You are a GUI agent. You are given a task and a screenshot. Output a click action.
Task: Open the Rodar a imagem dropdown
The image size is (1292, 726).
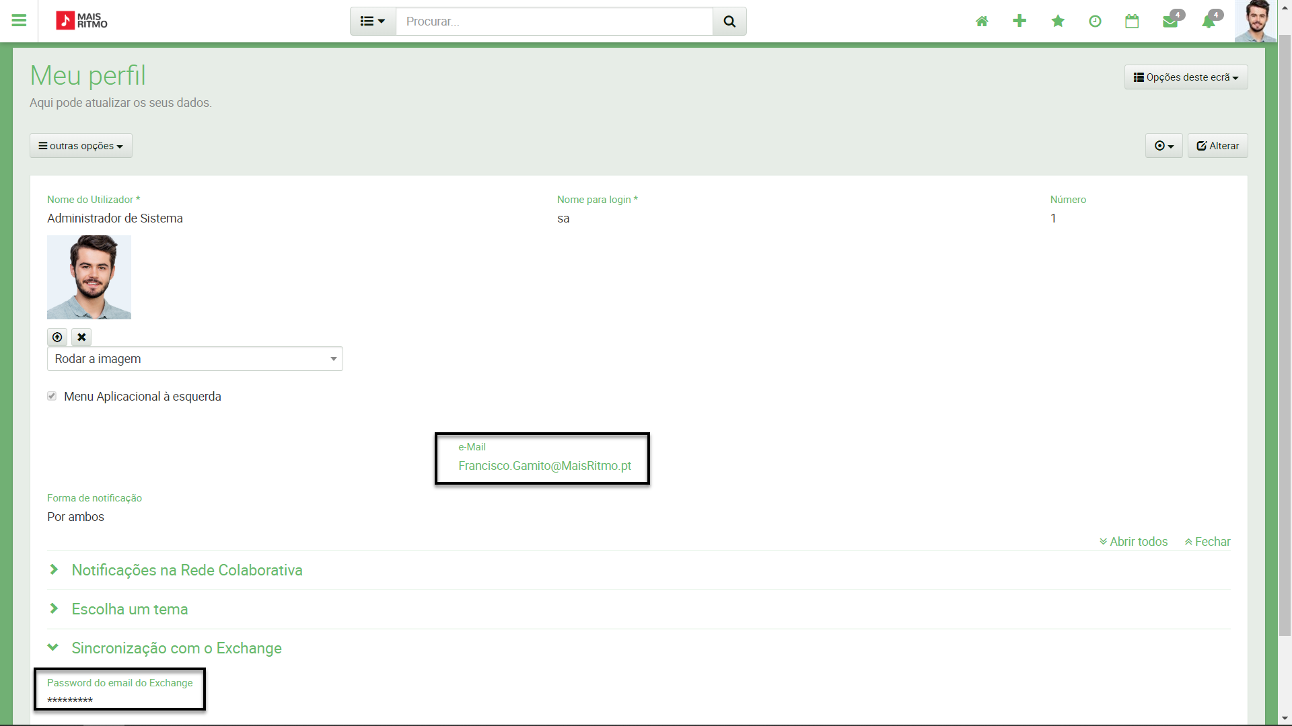pyautogui.click(x=195, y=359)
